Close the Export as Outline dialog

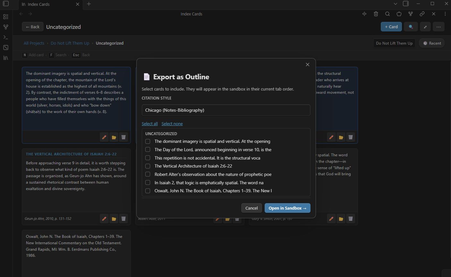[x=308, y=65]
